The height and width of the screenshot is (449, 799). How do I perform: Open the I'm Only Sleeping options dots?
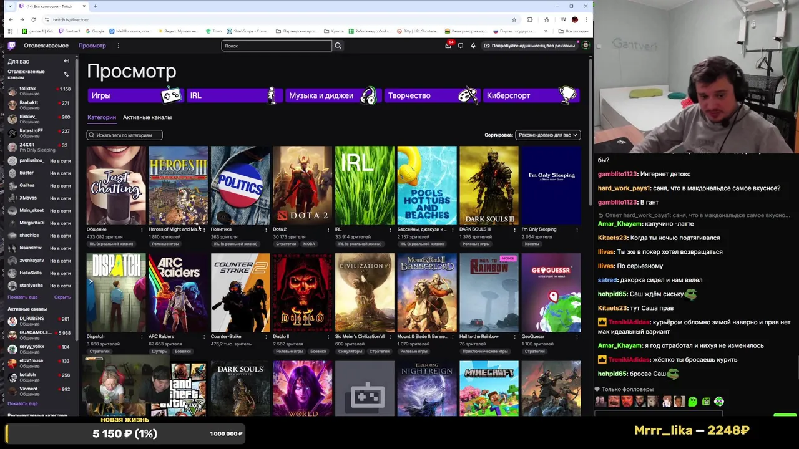pyautogui.click(x=577, y=229)
